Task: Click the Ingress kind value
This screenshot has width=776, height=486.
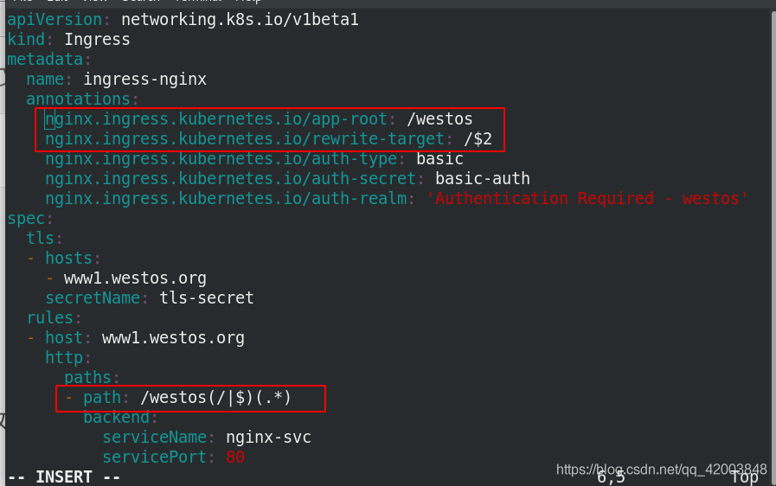Action: pos(97,40)
